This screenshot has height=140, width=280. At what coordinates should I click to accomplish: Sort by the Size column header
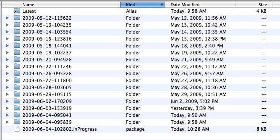(x=254, y=5)
